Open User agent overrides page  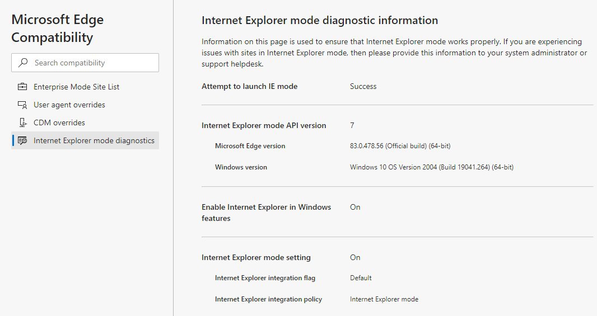(x=85, y=105)
